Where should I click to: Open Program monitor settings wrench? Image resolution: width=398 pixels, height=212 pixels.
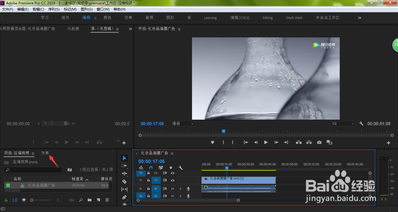click(361, 124)
